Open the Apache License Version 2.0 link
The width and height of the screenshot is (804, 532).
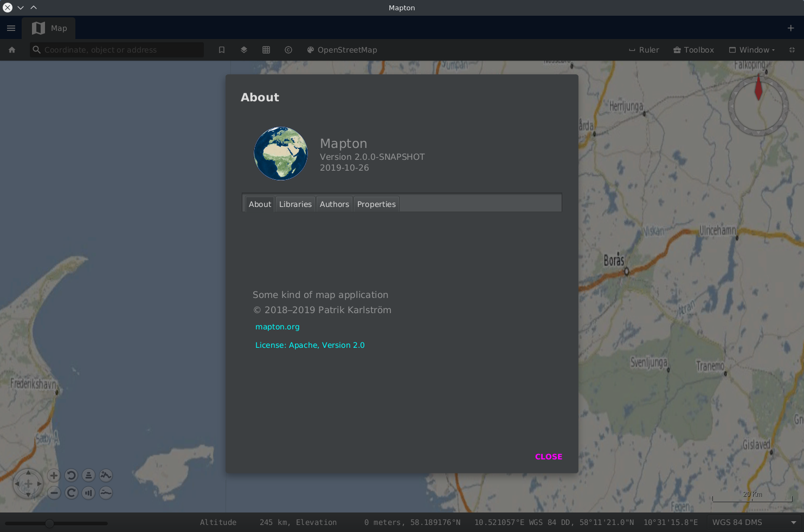(x=310, y=345)
